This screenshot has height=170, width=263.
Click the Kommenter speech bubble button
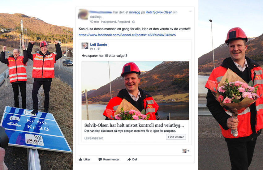coord(109,159)
